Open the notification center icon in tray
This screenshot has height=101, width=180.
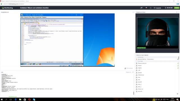[x=177, y=100]
